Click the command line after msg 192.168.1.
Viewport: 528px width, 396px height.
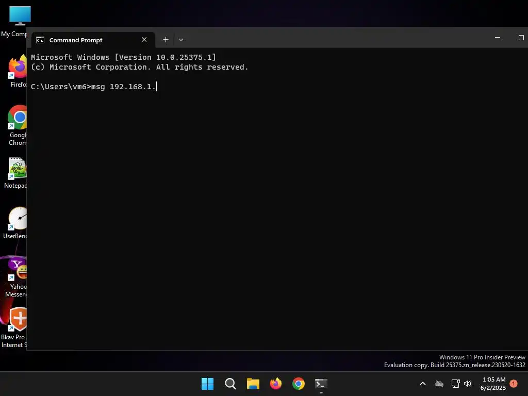(x=157, y=87)
